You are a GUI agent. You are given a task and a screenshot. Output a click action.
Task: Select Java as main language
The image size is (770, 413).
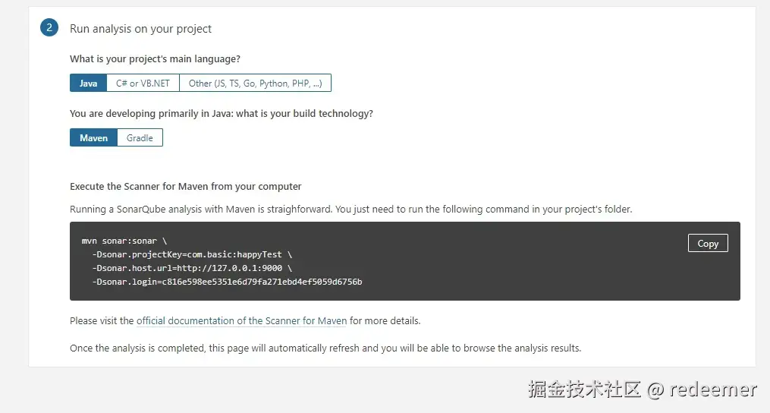click(88, 84)
